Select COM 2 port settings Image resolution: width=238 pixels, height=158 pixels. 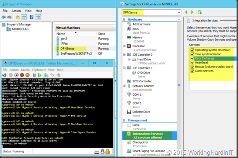[x=137, y=103]
